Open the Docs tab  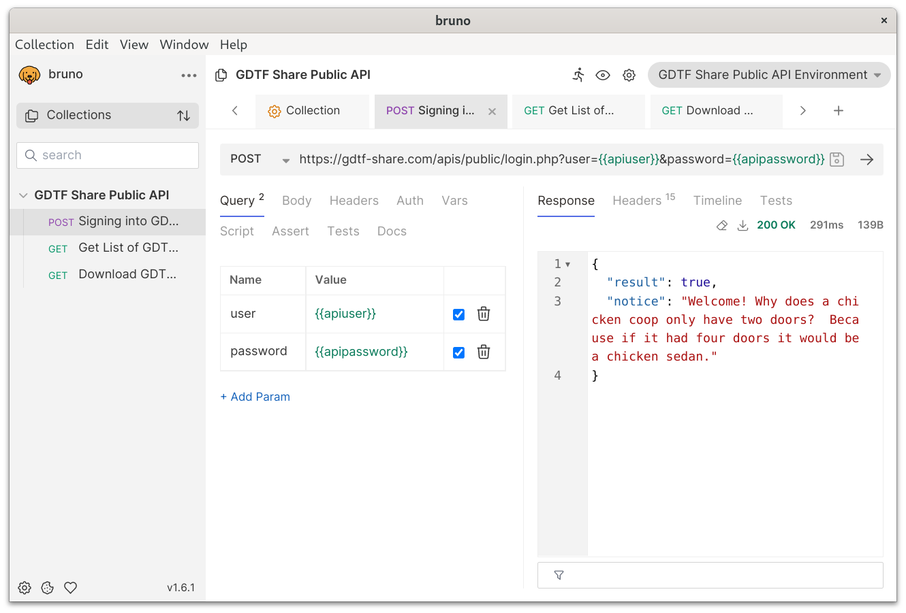(392, 231)
